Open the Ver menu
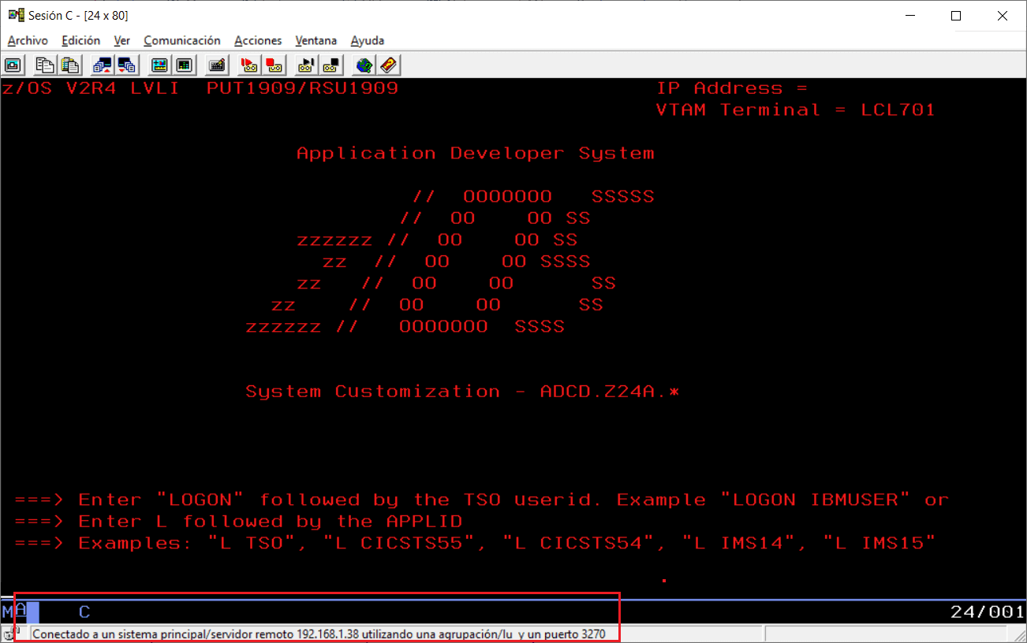Image resolution: width=1027 pixels, height=643 pixels. (x=122, y=40)
